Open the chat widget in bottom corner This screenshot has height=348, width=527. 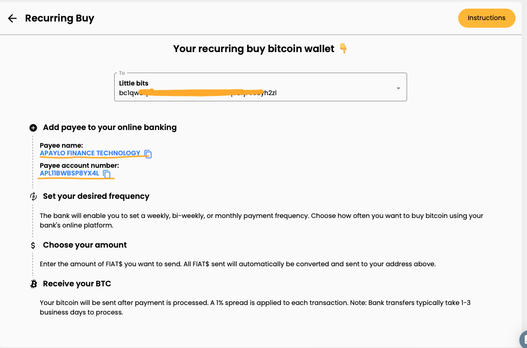pos(523,340)
